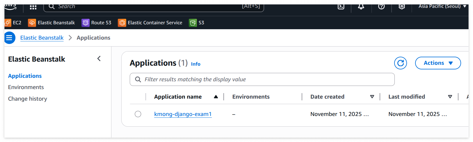
Task: Go to Applications in sidebar
Action: tap(25, 76)
